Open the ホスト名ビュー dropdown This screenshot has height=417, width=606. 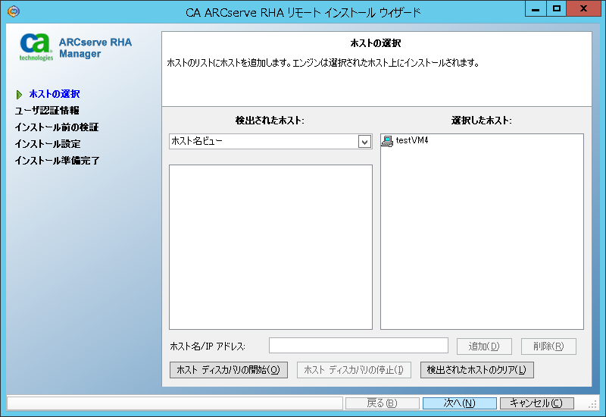[364, 142]
